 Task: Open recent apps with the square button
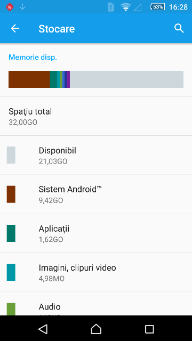point(149,329)
